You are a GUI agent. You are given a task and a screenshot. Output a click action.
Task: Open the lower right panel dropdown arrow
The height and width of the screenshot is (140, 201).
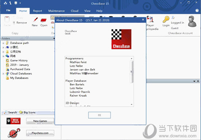pyautogui.click(x=194, y=81)
